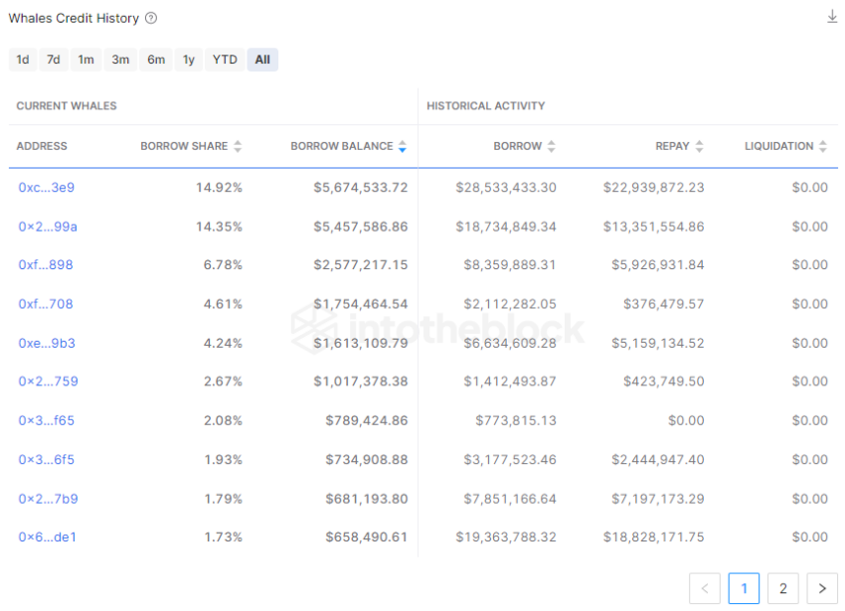Open whale address 0xe...9b3

click(x=47, y=343)
